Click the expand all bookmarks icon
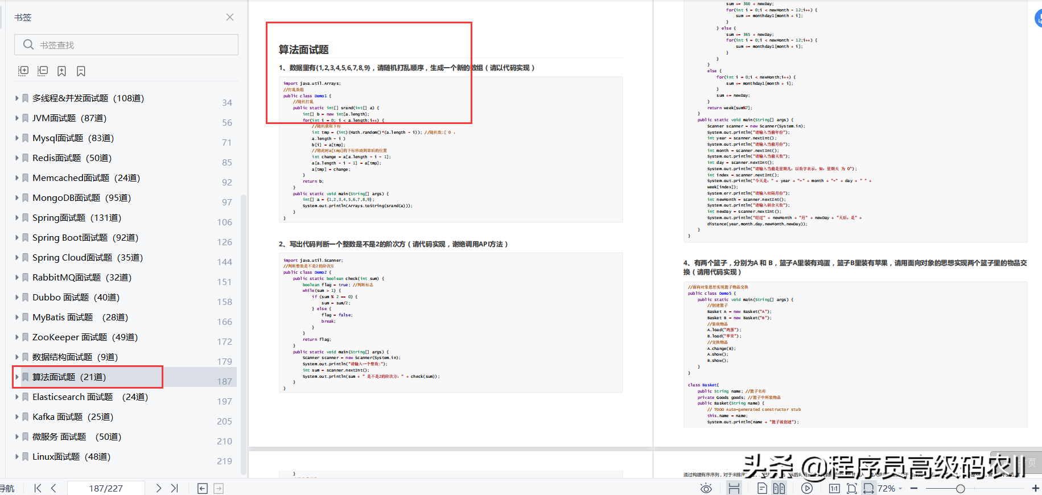The width and height of the screenshot is (1042, 495). coord(23,71)
